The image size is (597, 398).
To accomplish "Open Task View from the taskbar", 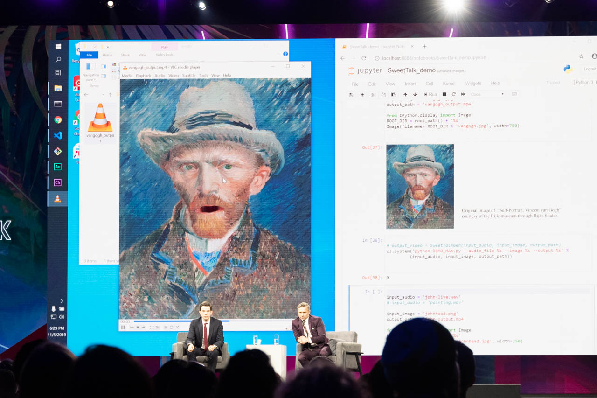I will point(58,73).
